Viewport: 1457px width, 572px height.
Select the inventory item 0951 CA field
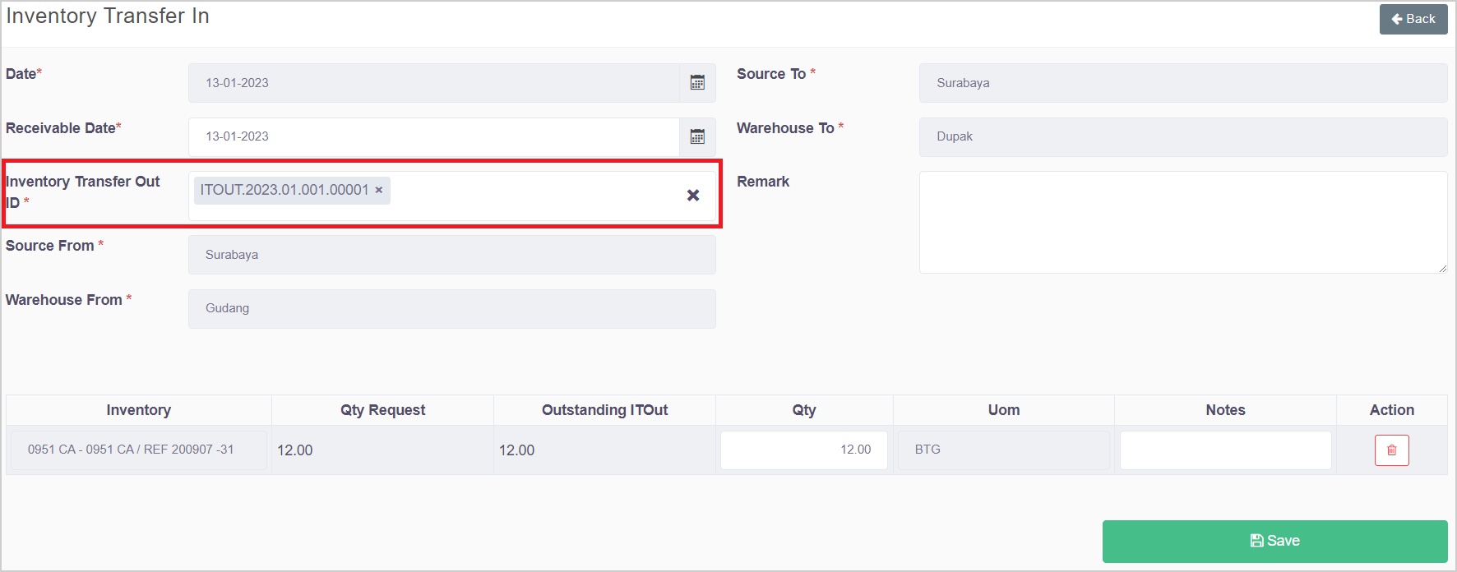pos(138,450)
